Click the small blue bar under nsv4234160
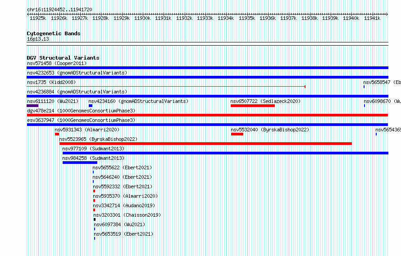This screenshot has height=256, width=401. [x=91, y=106]
